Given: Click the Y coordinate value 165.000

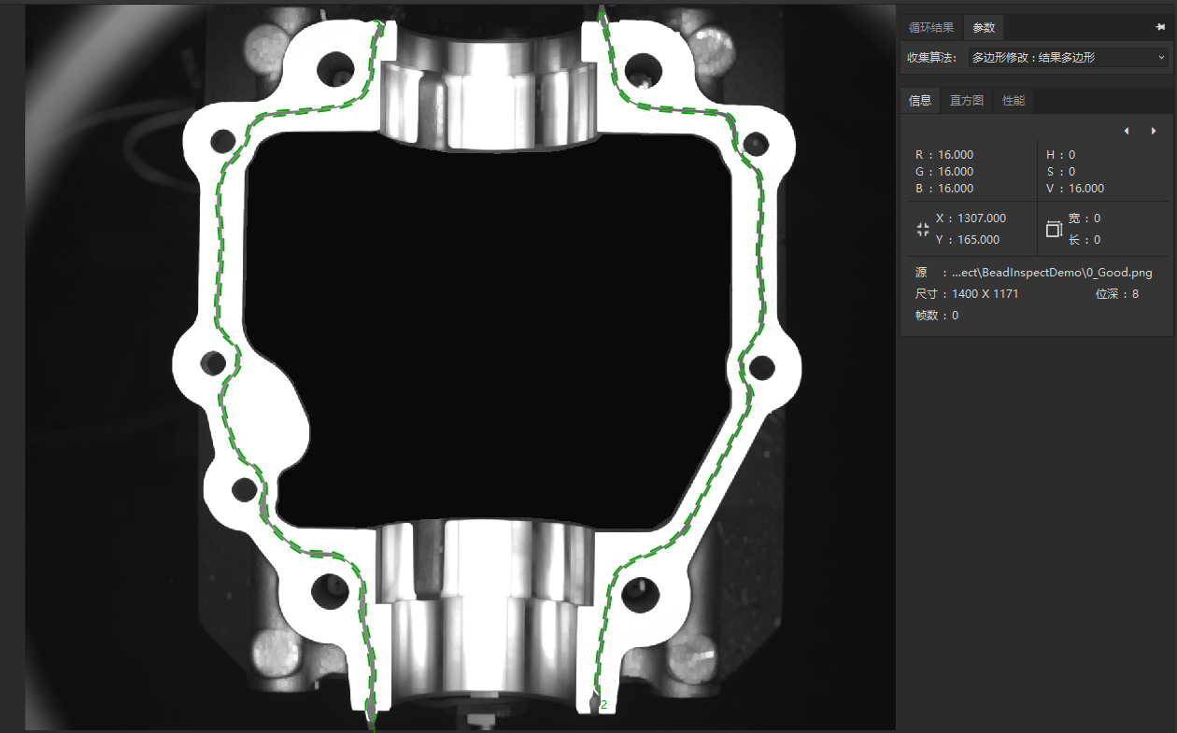Looking at the screenshot, I should click(978, 240).
